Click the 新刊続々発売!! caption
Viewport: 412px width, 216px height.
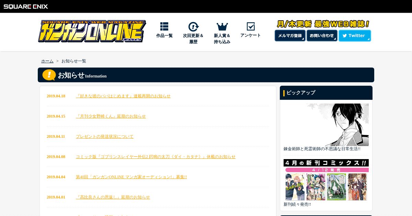tap(297, 204)
